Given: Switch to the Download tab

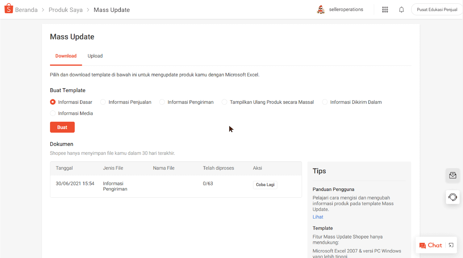Looking at the screenshot, I should pos(66,56).
